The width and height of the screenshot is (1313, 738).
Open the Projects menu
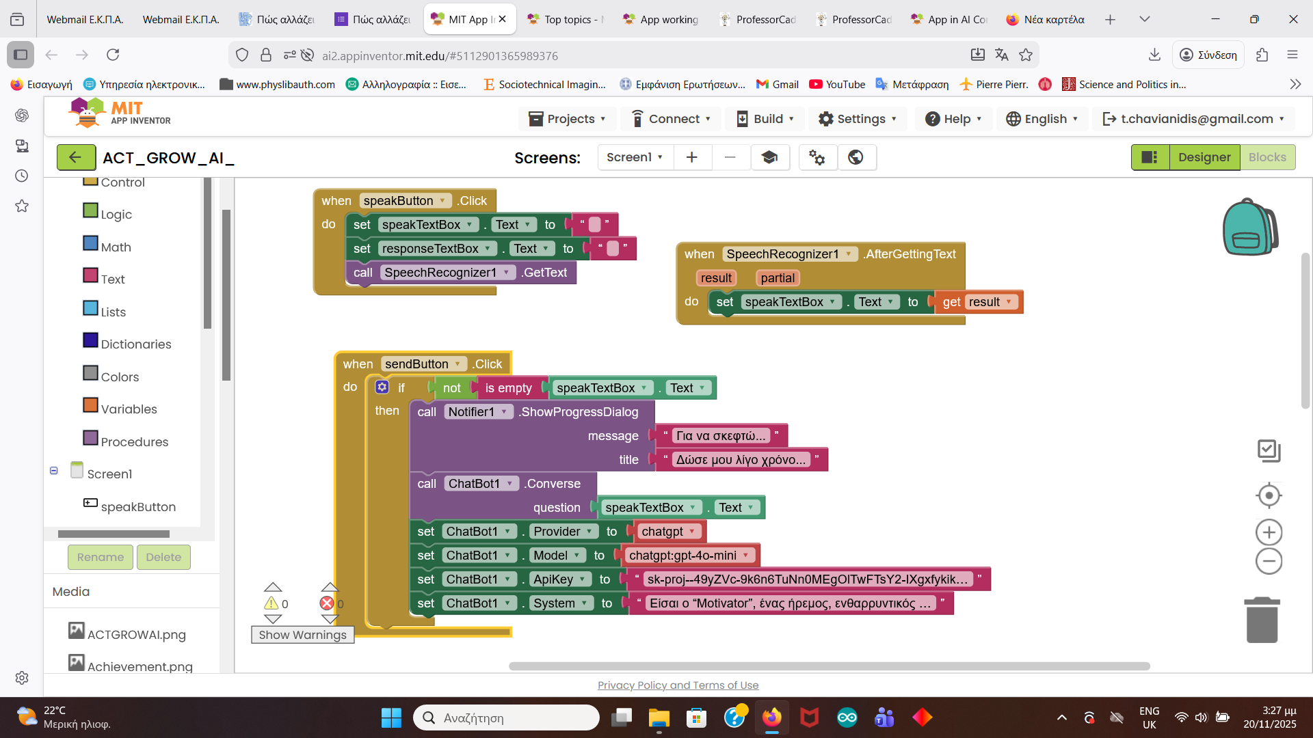(568, 119)
